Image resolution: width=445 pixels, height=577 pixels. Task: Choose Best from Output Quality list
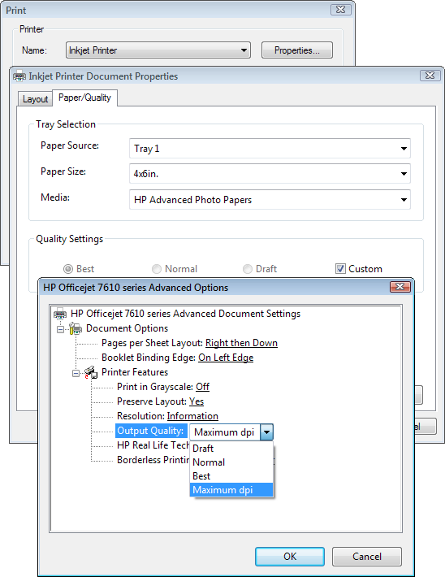[x=231, y=476]
